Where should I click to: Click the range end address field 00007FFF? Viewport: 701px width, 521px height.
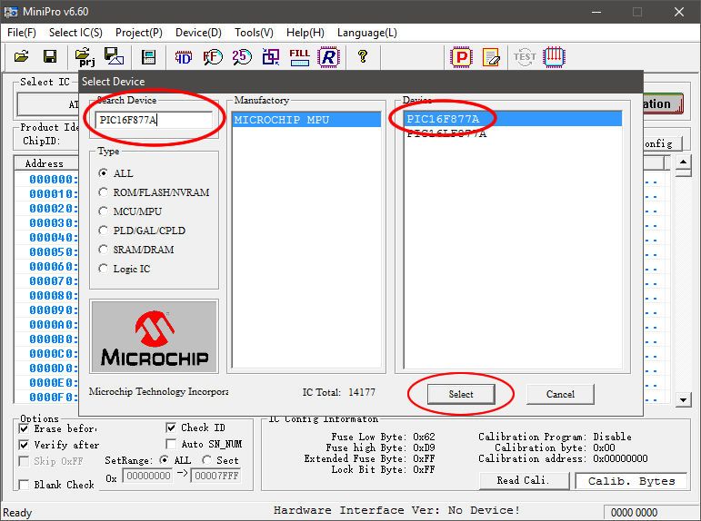coord(215,476)
